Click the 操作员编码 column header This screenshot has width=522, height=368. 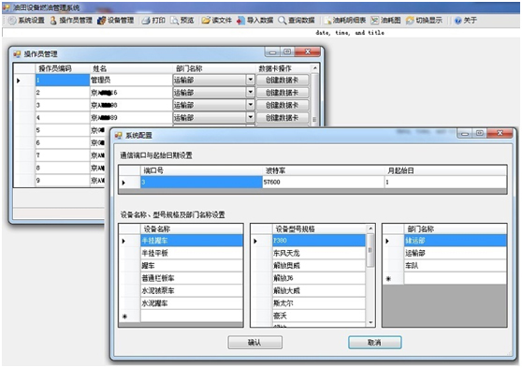point(63,68)
